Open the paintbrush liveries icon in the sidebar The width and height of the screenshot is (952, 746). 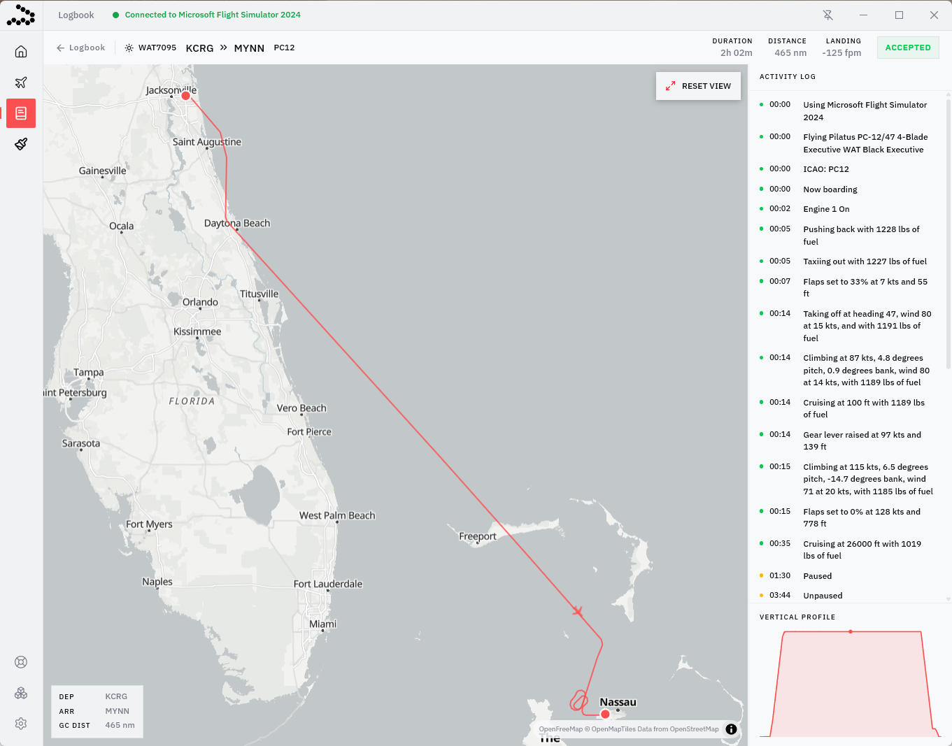coord(21,144)
